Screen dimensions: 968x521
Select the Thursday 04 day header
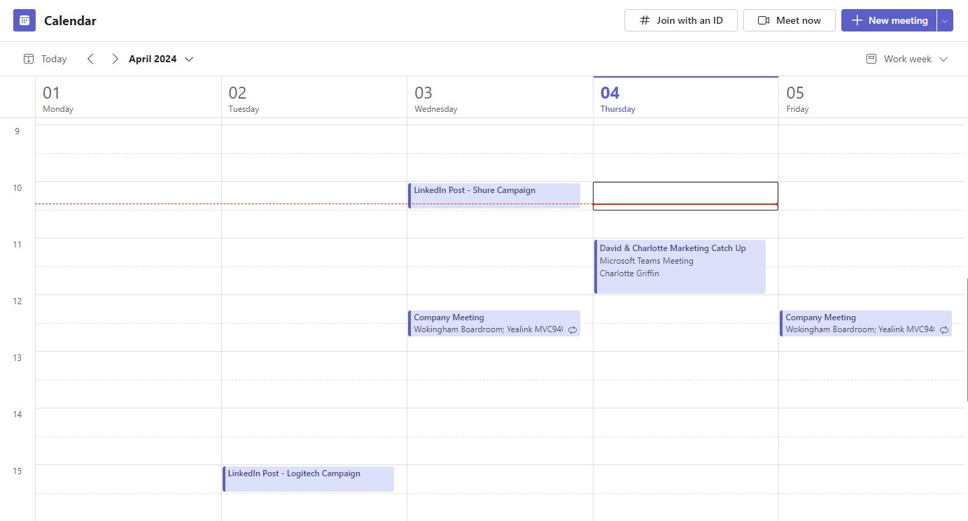coord(617,98)
